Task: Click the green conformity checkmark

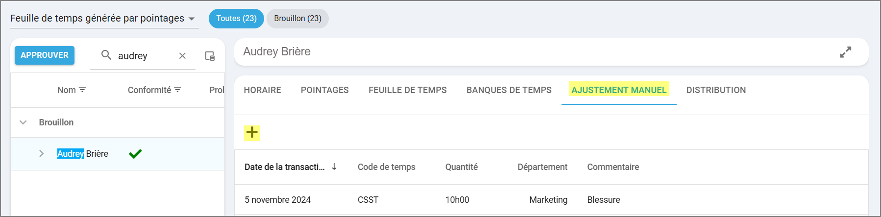Action: (x=135, y=154)
